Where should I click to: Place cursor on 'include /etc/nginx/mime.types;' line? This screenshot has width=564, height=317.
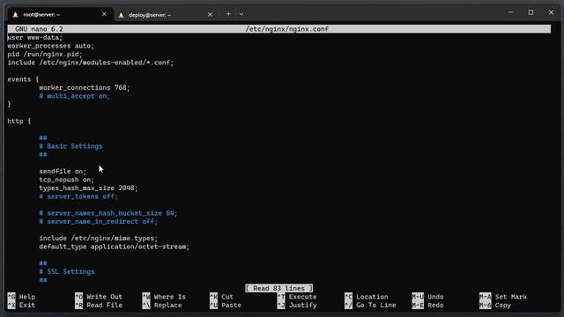(98, 239)
